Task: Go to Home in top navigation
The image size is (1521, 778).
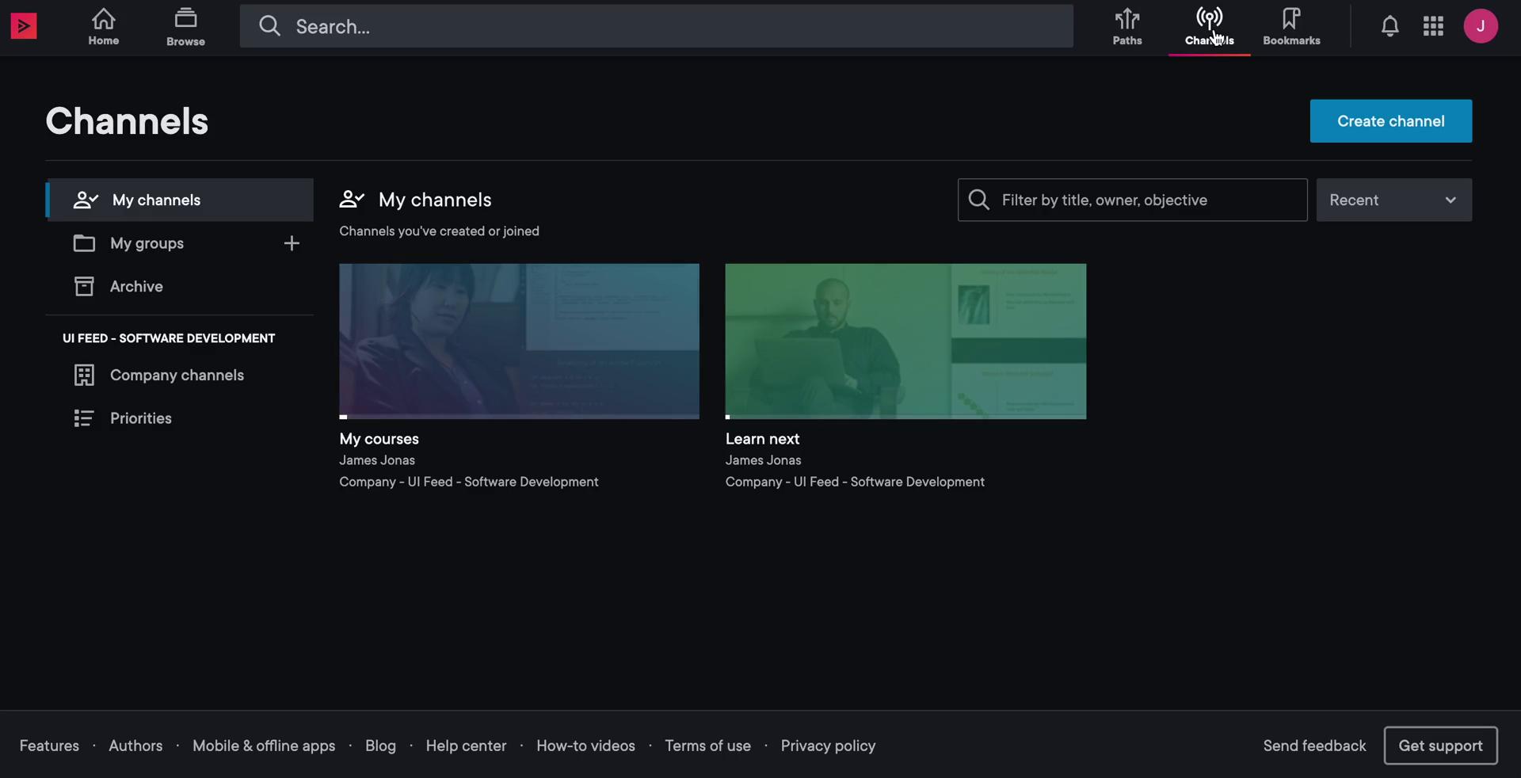Action: (104, 26)
